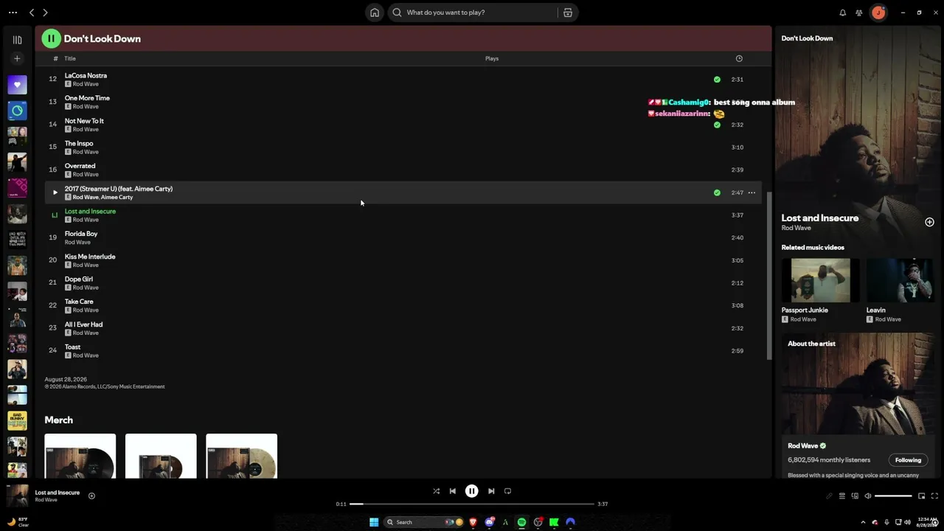Open the miniplayer
Viewport: 944px width, 531px height.
(921, 496)
